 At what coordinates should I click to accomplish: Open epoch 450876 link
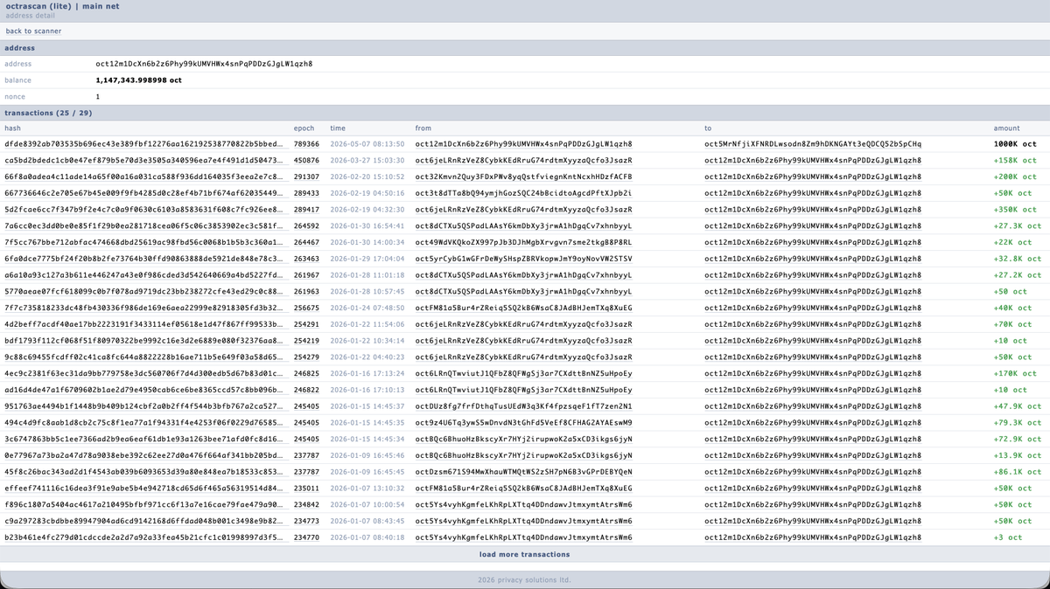306,160
